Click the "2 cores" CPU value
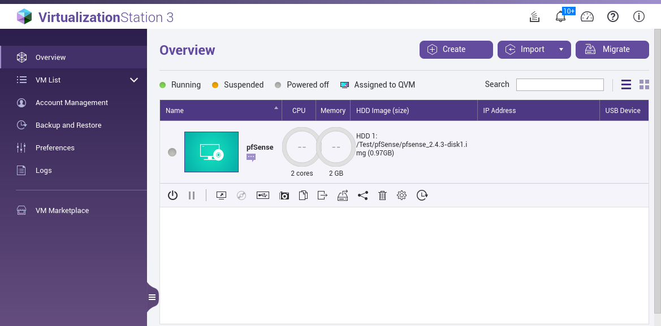This screenshot has width=661, height=326. (x=302, y=173)
